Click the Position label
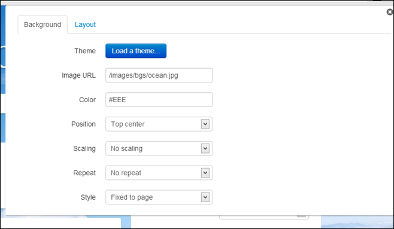This screenshot has height=229, width=394. 83,124
